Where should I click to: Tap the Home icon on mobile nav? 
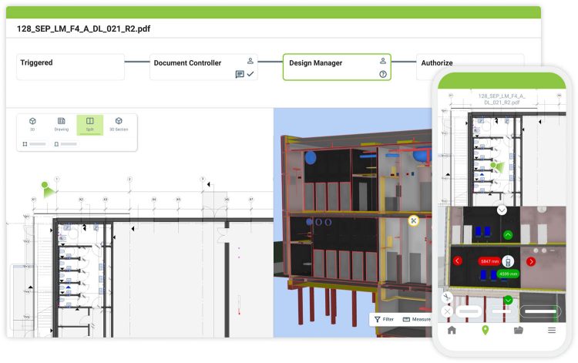pyautogui.click(x=452, y=330)
